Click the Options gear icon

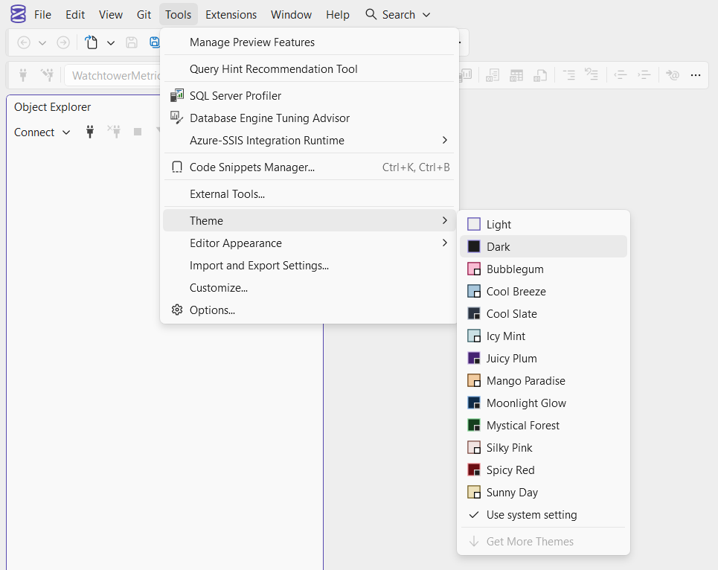[177, 310]
